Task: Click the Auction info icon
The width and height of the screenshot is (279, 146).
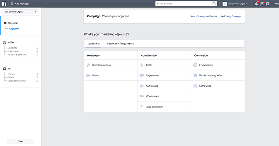Action: pos(99,44)
